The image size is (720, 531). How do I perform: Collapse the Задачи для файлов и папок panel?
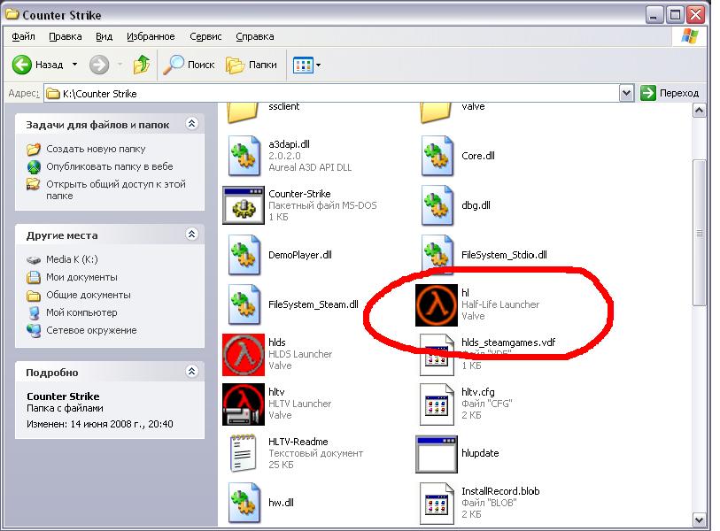(191, 123)
